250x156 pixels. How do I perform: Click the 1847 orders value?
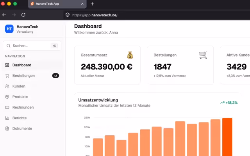click(162, 67)
